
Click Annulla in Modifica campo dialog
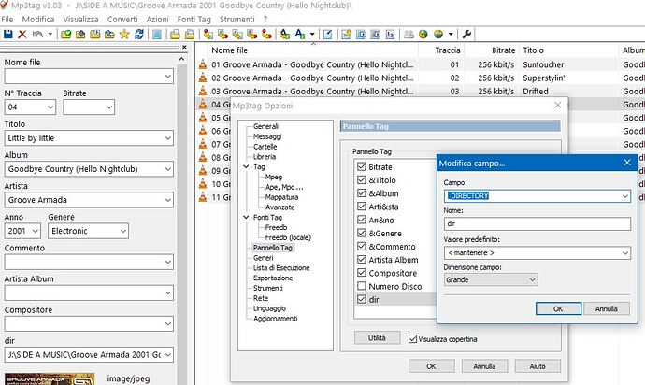click(x=607, y=308)
